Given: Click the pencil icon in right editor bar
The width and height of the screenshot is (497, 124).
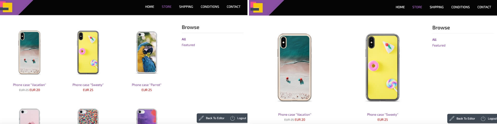Looking at the screenshot, I should point(452,119).
